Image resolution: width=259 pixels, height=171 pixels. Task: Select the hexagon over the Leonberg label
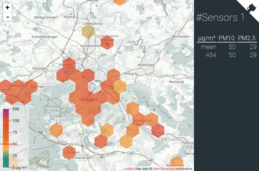pos(18,86)
